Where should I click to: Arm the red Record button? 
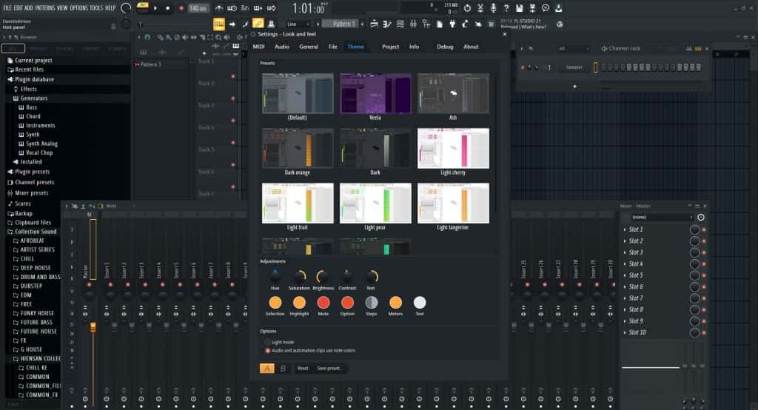[181, 8]
